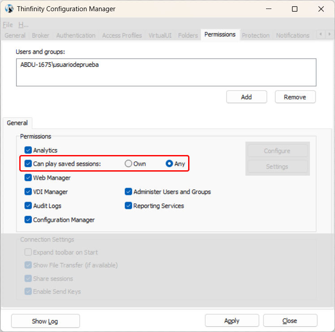Screen dimensions: 335x332
Task: Click the Thinfinity globe app icon
Action: [9, 9]
